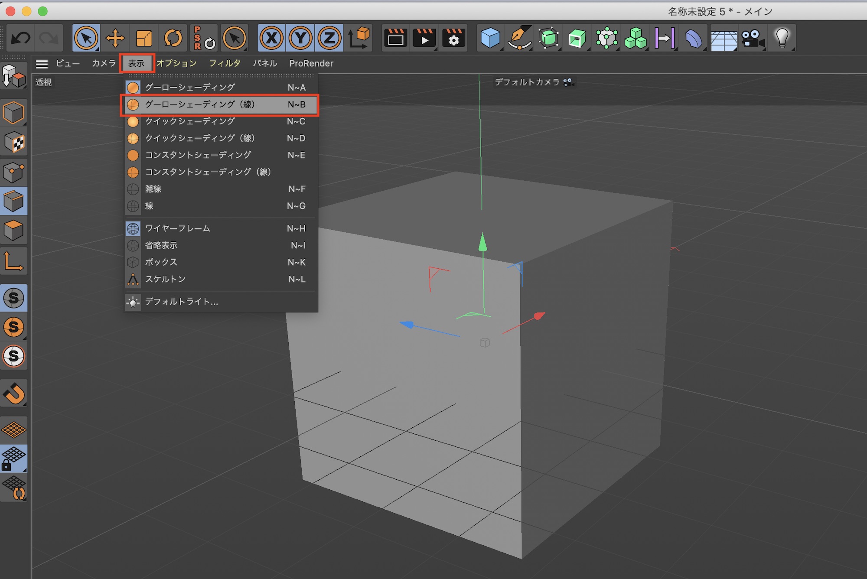This screenshot has height=579, width=867.
Task: Open the フィルタ viewport menu
Action: coord(225,63)
